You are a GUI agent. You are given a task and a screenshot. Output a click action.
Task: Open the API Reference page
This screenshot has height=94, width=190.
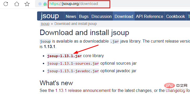pyautogui.click(x=149, y=16)
